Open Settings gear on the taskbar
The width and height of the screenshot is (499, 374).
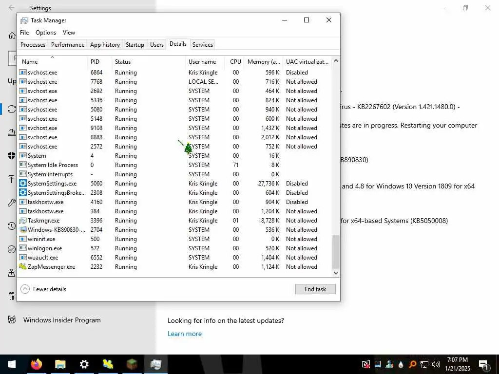pos(84,364)
